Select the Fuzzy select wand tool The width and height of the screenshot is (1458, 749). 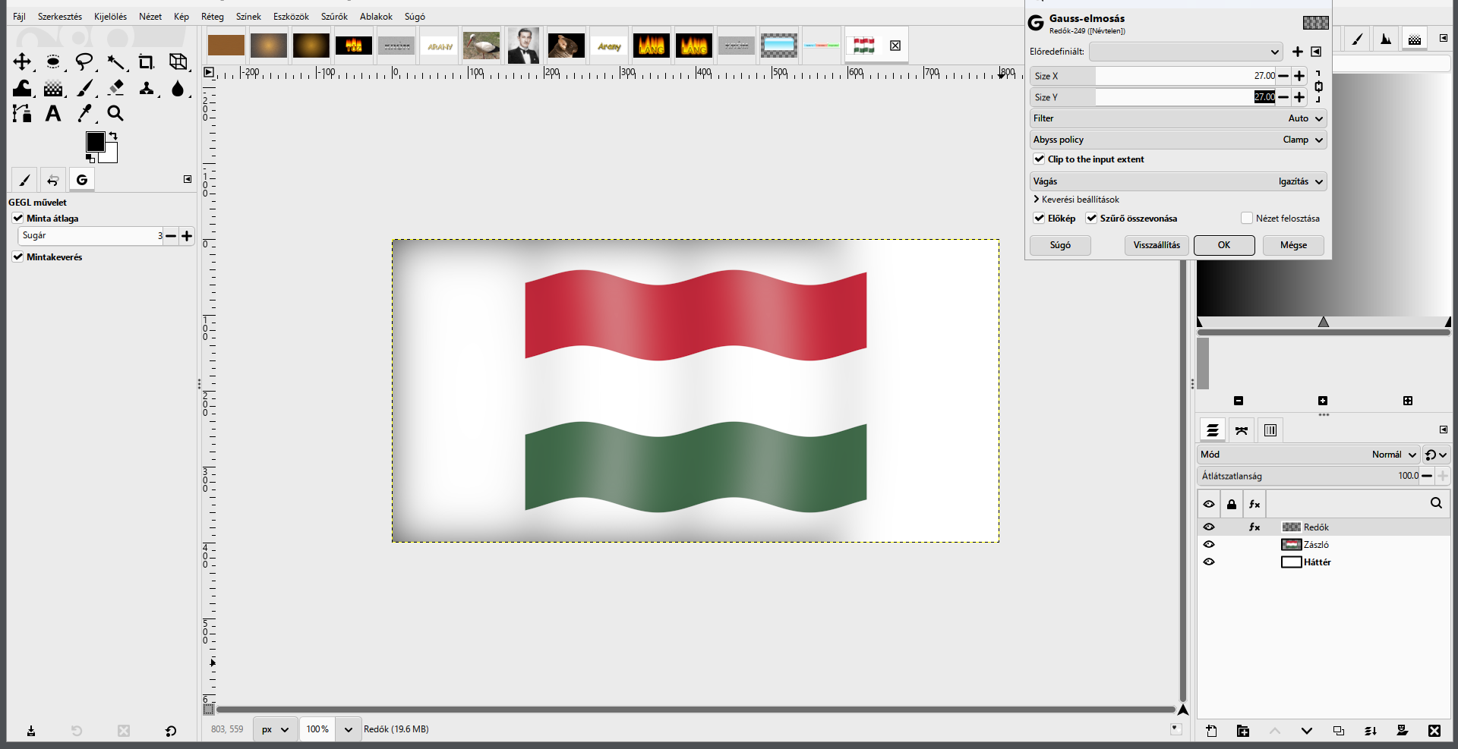[115, 61]
